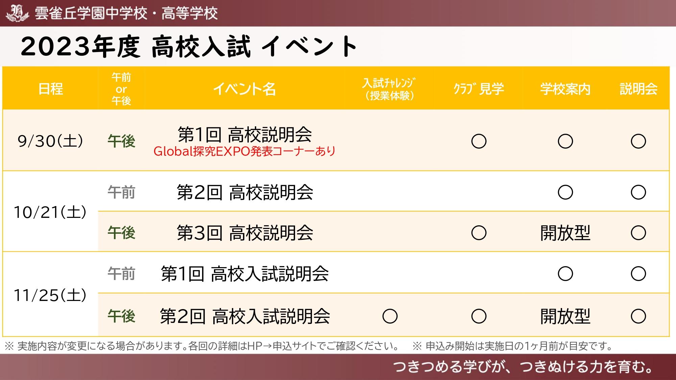Screen dimensions: 676x380
Task: Click 第1回 高校説明会 event name
Action: [x=245, y=134]
